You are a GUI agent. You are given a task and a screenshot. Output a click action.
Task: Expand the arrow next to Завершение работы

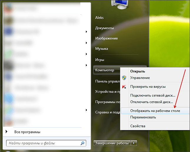[134, 143]
